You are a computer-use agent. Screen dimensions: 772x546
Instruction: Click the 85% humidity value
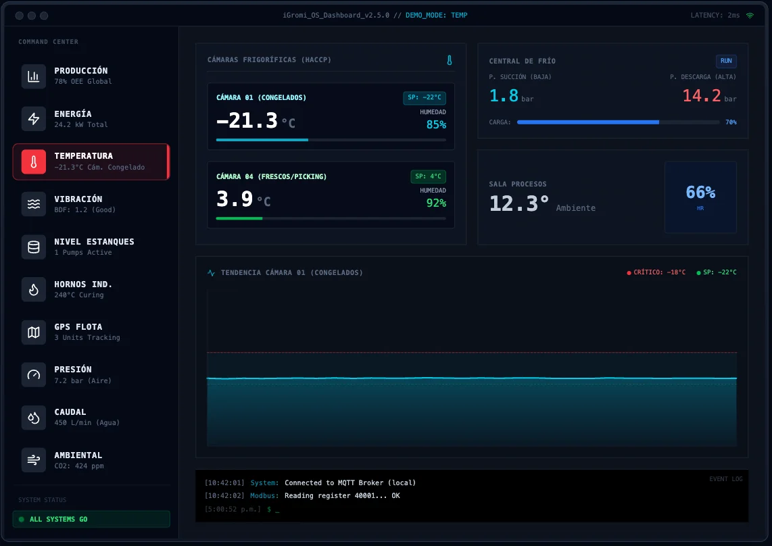436,125
